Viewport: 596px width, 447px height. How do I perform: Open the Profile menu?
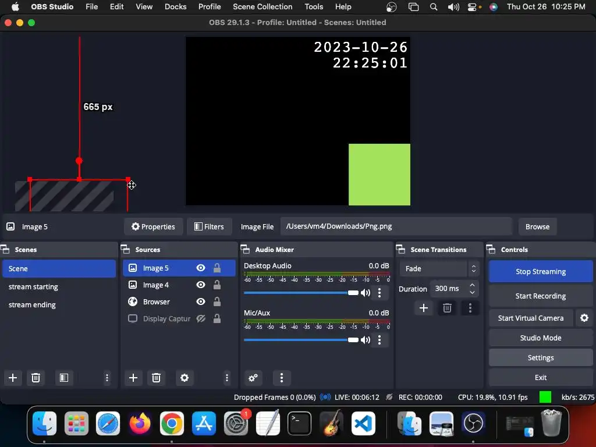210,6
